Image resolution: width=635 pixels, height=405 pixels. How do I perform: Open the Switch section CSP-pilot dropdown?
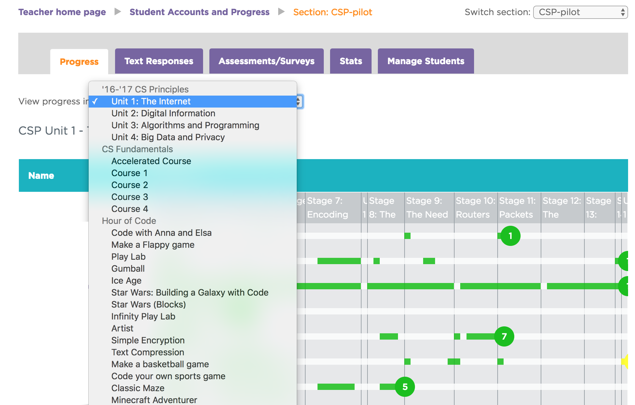click(580, 12)
